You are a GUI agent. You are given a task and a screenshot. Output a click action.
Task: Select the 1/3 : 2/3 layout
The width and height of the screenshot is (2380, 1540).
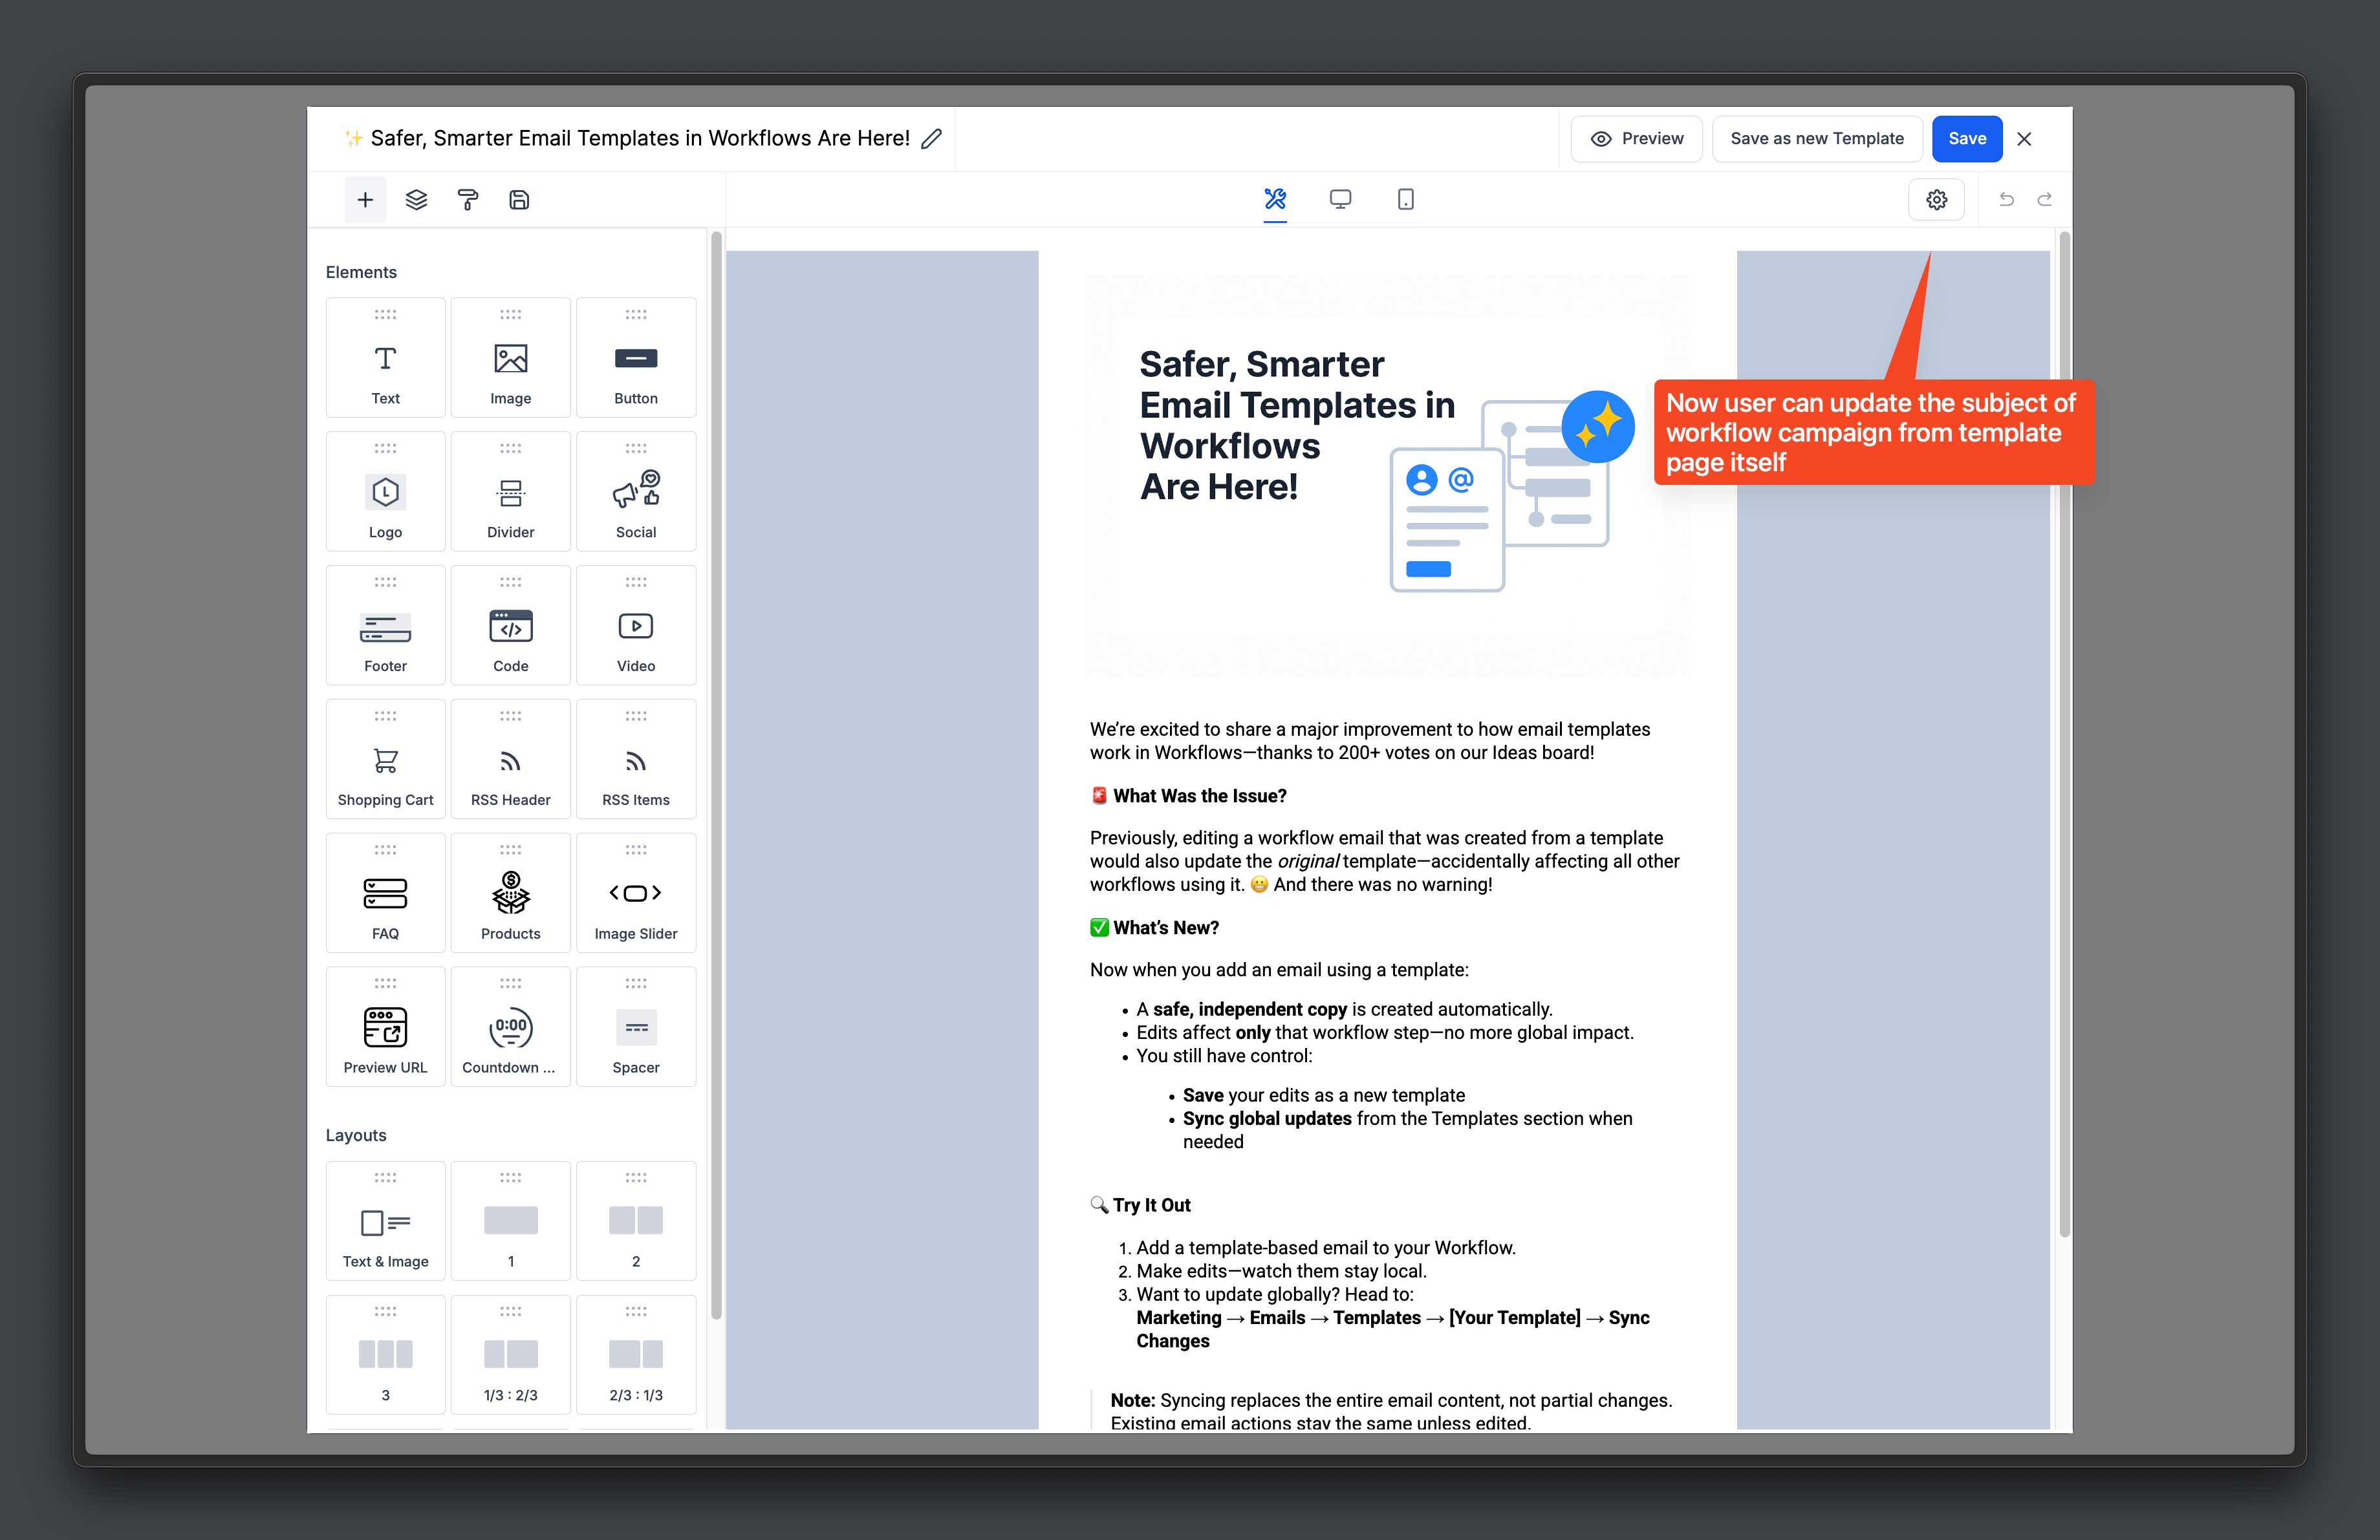(510, 1355)
